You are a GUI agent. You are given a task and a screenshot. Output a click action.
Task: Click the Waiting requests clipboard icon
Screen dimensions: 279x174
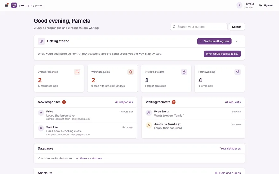point(131,72)
